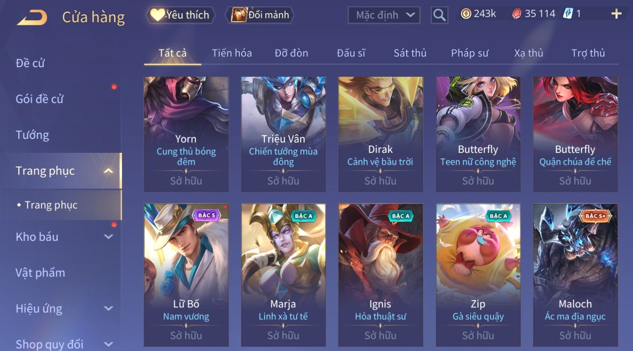Image resolution: width=633 pixels, height=351 pixels.
Task: Switch to the Sát thủ tab
Action: point(410,53)
